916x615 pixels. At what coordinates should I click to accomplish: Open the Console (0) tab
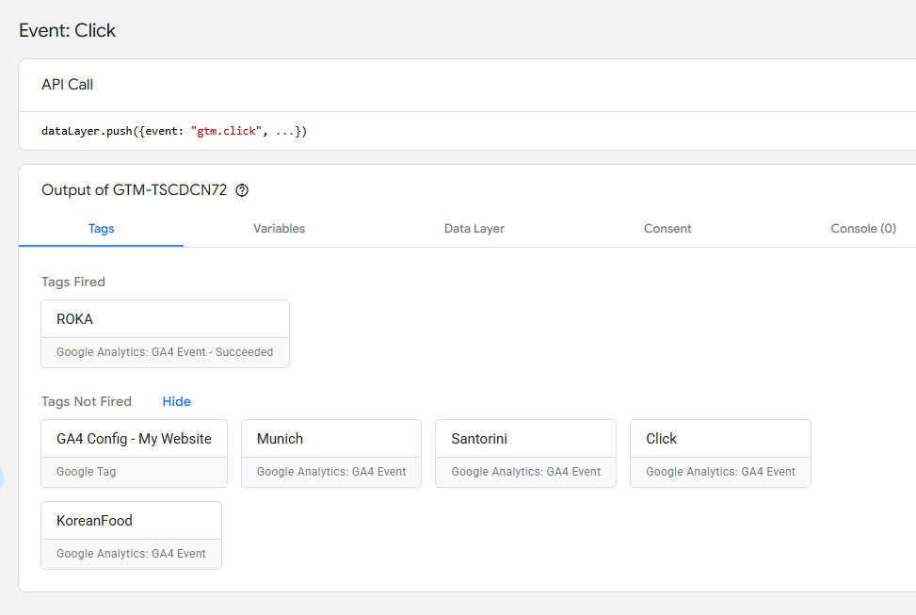[862, 229]
